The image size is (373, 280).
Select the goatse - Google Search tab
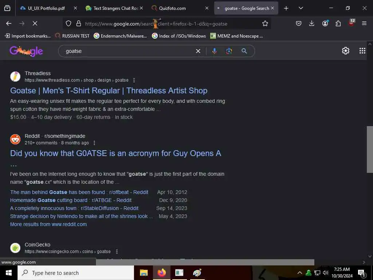pos(246,8)
